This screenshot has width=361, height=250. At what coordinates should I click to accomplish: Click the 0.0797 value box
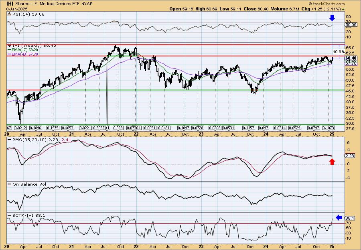pos(314,128)
